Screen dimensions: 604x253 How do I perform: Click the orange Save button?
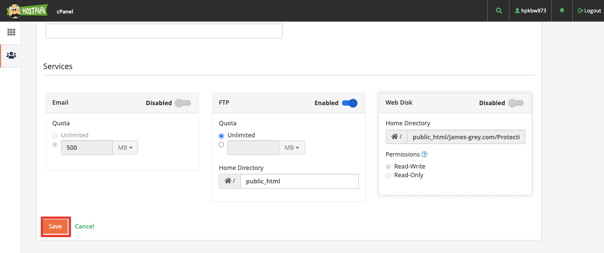[55, 227]
